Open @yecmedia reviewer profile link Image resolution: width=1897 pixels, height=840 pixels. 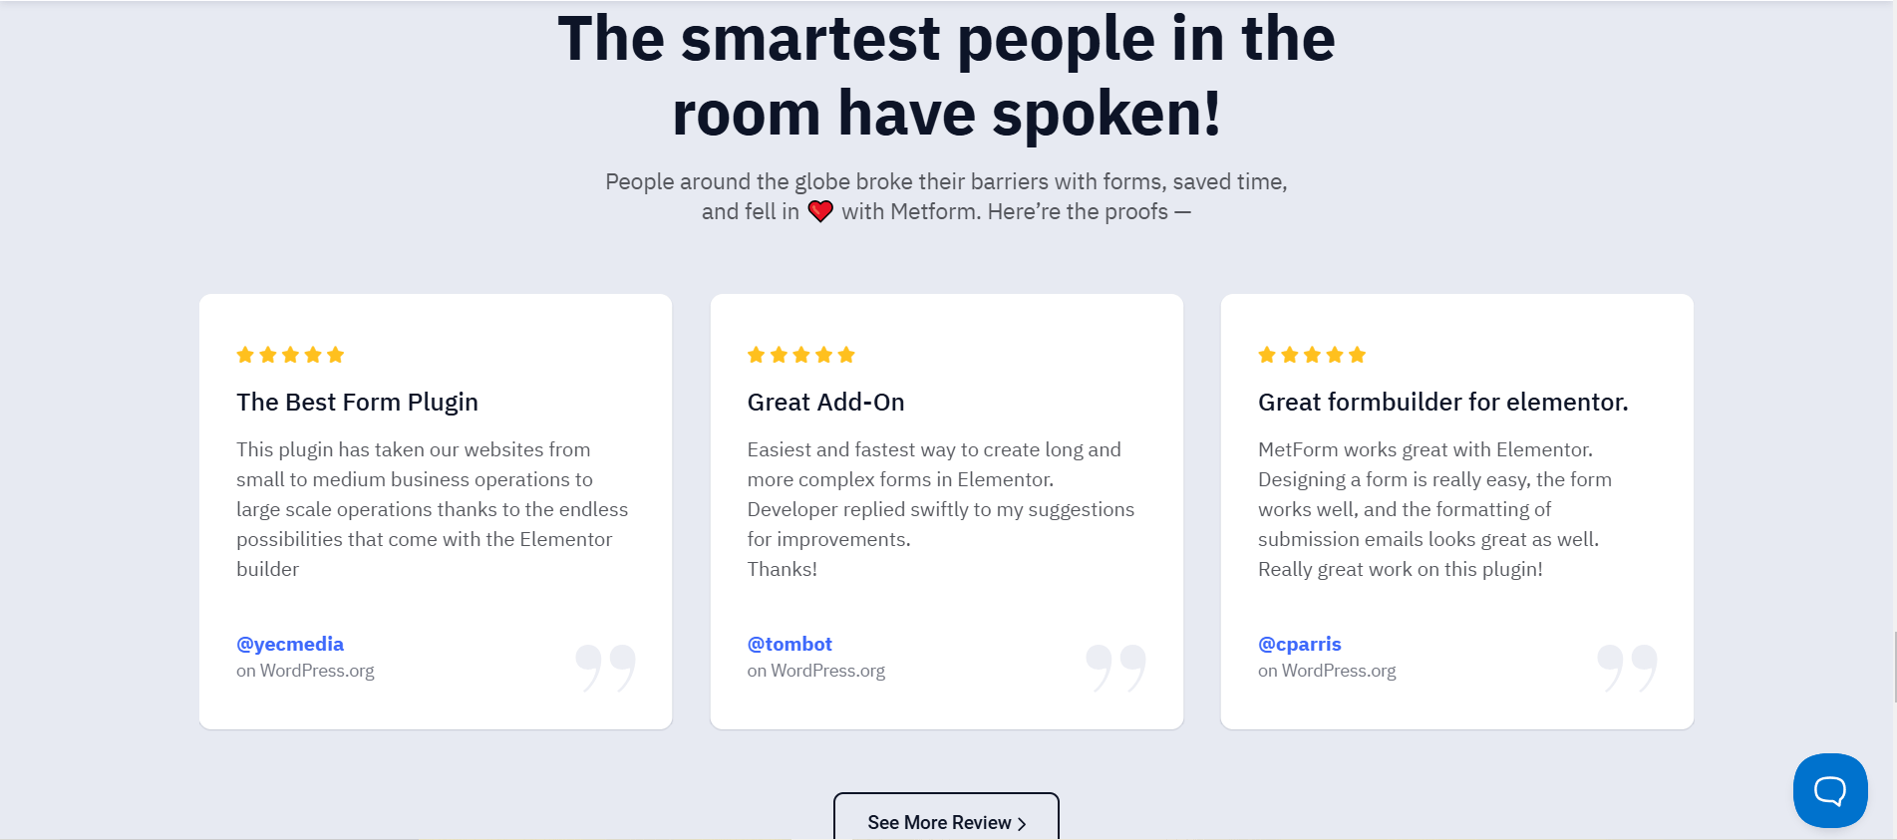coord(290,644)
